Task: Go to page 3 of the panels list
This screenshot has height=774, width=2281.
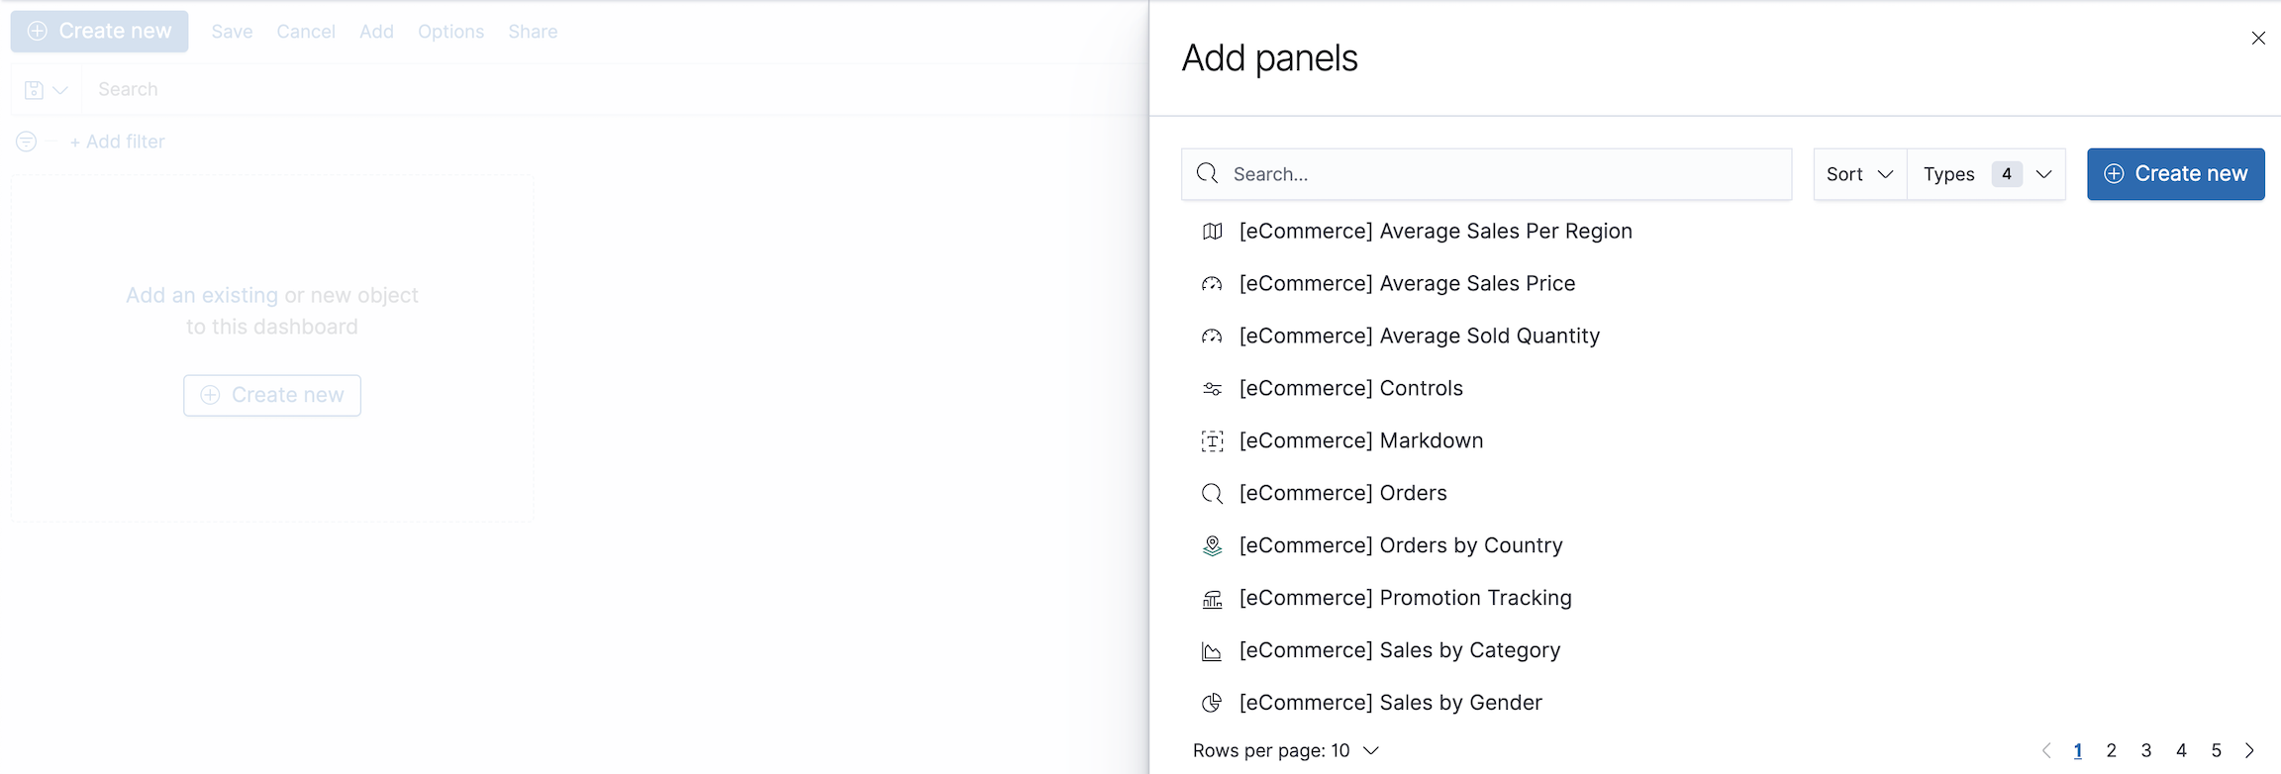Action: coord(2146,750)
